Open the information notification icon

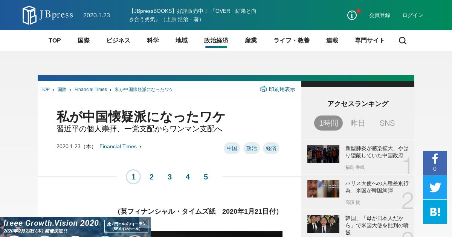352,15
